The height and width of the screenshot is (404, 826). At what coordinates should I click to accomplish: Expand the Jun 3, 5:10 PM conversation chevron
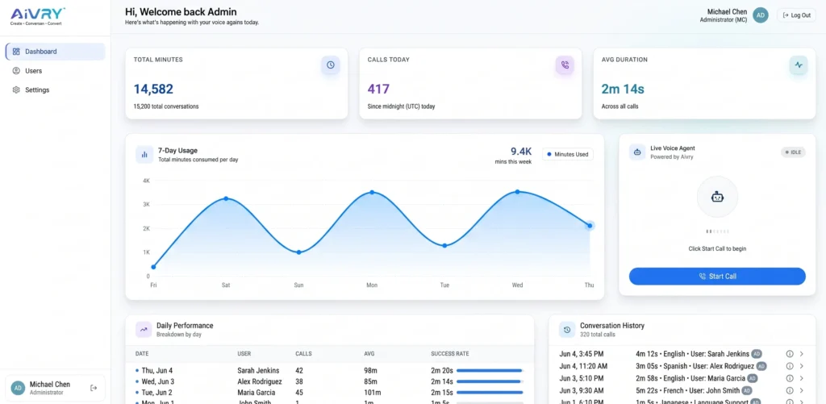[802, 378]
